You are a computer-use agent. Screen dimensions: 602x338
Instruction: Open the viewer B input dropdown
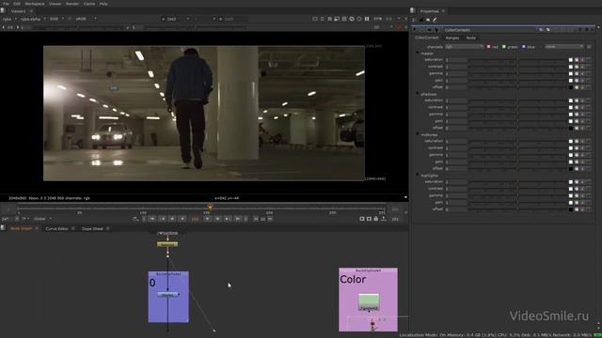pos(233,19)
